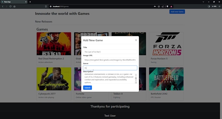222x119 pixels.
Task: Click the Description scrollbar thumb
Action: click(x=136, y=78)
